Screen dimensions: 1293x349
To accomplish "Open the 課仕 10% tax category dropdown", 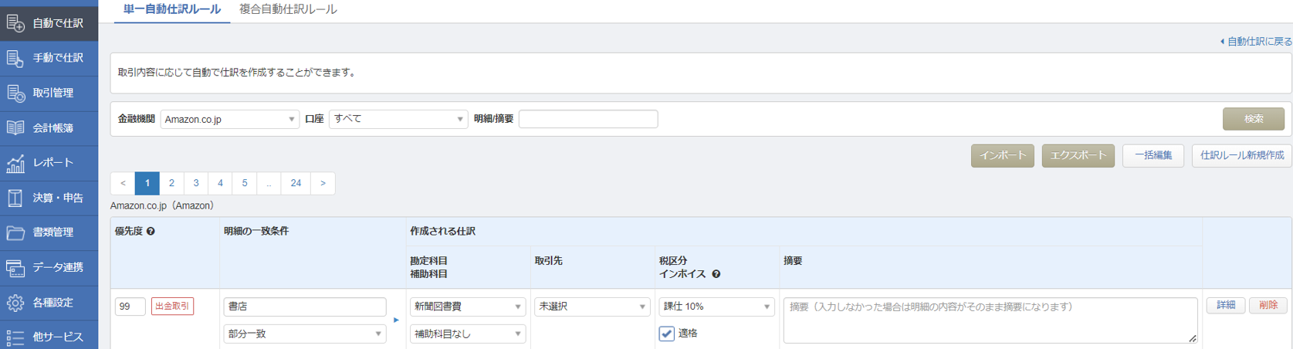I will 716,307.
